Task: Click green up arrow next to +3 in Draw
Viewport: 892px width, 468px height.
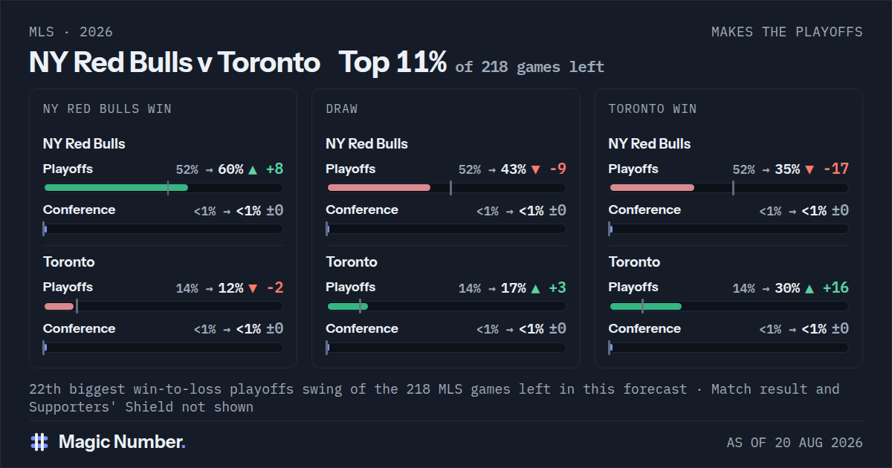Action: (x=535, y=288)
